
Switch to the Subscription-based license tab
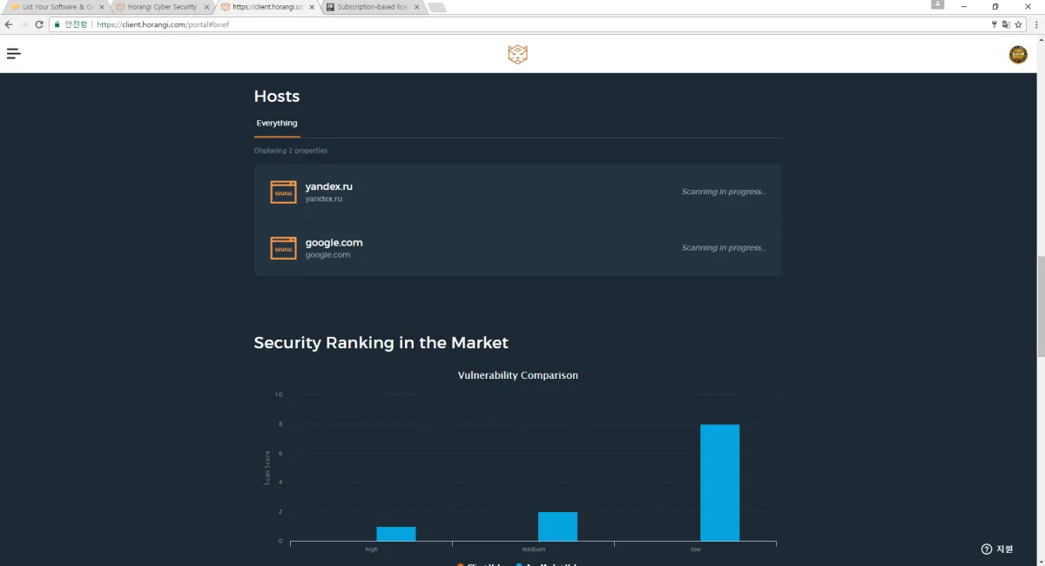[x=373, y=7]
